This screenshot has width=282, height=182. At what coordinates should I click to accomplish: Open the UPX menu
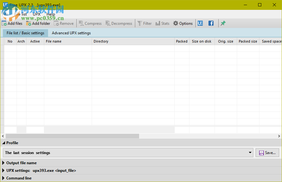[x=37, y=14]
